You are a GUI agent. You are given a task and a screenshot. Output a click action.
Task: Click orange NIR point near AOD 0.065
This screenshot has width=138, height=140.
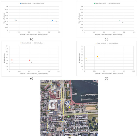click(x=97, y=57)
